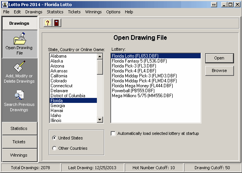Viewport: 242px width, 173px height.
Task: Enable automatically load selected lottery at startup
Action: 113,133
